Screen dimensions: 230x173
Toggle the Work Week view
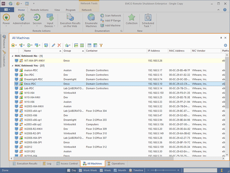88,170
